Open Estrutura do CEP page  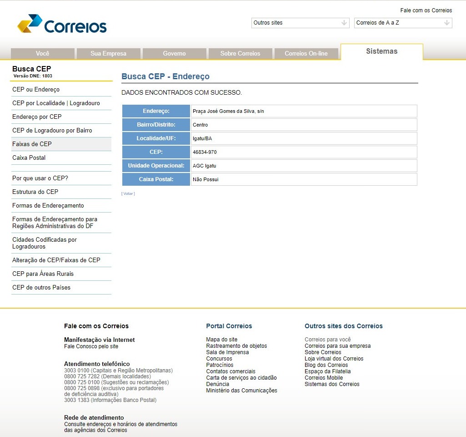(35, 192)
